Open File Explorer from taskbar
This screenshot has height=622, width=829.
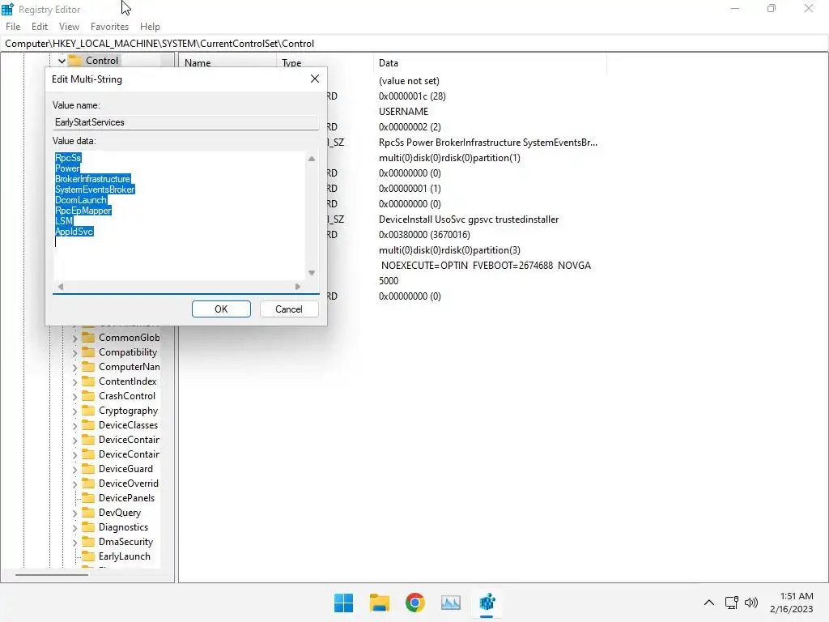click(x=379, y=603)
